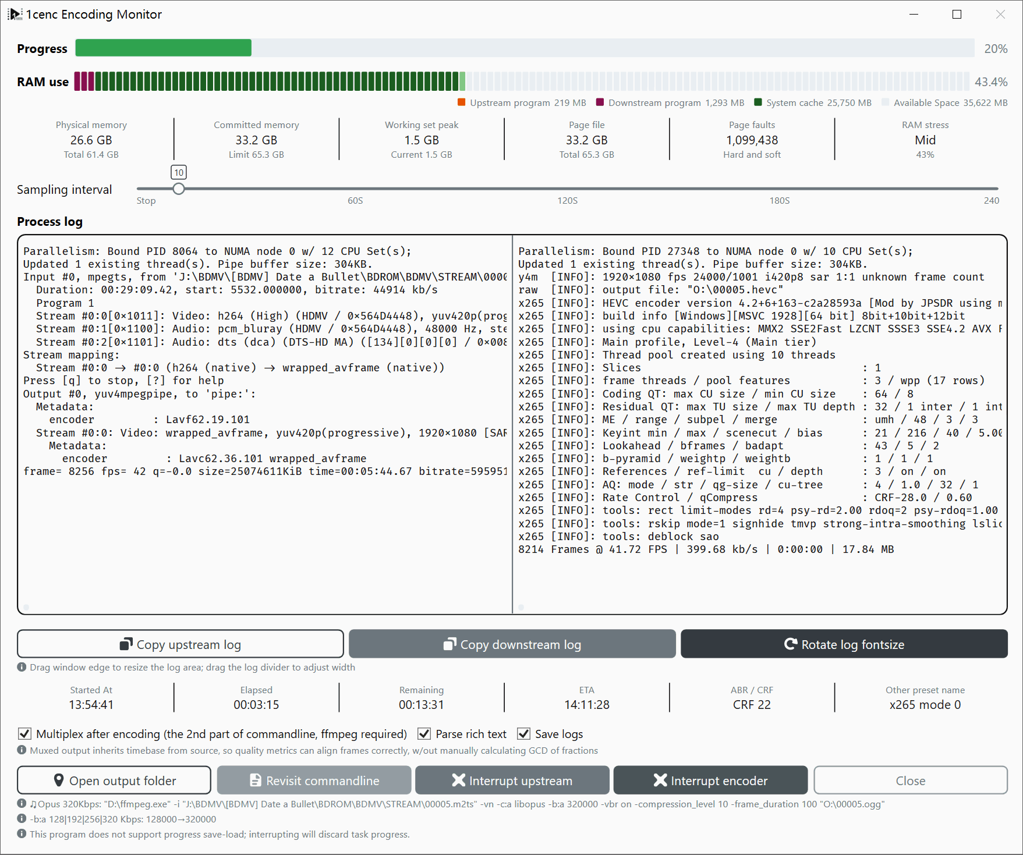The width and height of the screenshot is (1023, 855).
Task: Click the Stop label under sampling slider
Action: [x=146, y=201]
